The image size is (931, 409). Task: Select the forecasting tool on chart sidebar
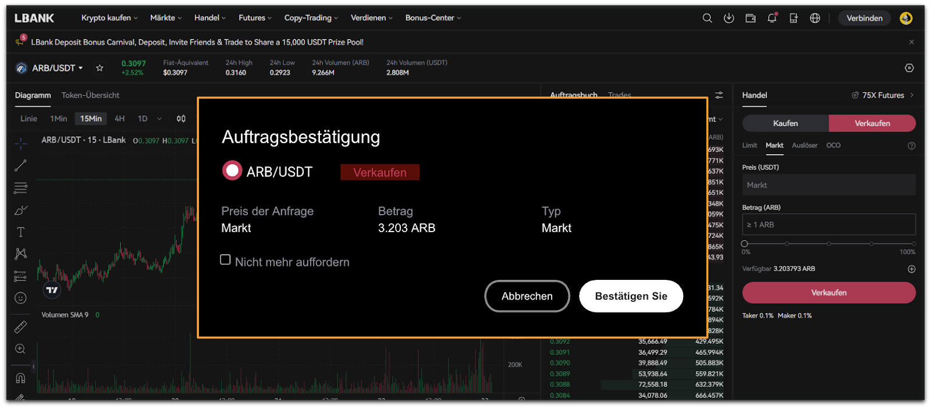pyautogui.click(x=20, y=276)
